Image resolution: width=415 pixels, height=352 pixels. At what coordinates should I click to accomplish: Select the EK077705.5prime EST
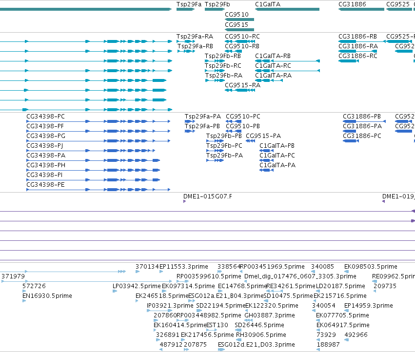pos(318,320)
